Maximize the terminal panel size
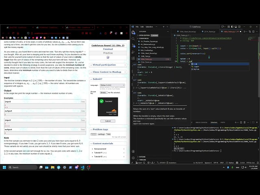The width and height of the screenshot is (260, 195). click(x=253, y=122)
